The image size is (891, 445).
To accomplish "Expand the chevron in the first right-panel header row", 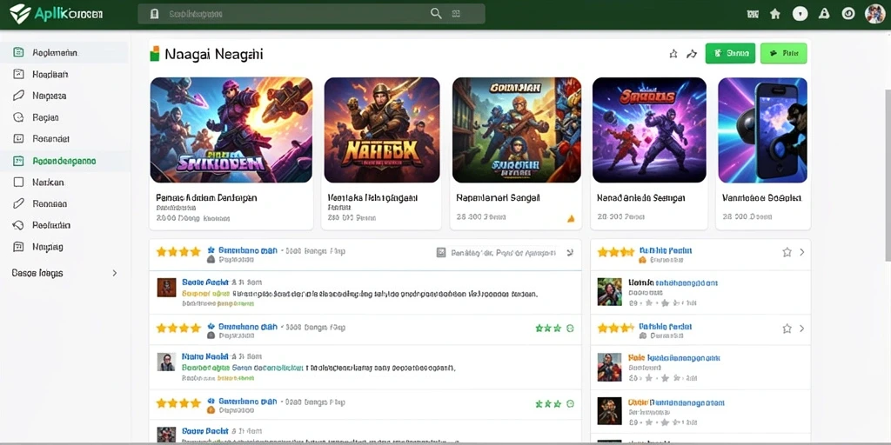I will [x=801, y=252].
